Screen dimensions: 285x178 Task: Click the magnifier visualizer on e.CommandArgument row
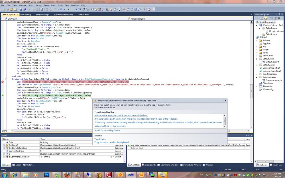tap(111, 157)
